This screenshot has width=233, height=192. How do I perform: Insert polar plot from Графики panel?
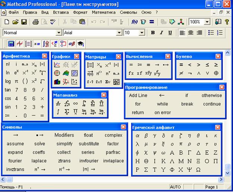pos(57,73)
